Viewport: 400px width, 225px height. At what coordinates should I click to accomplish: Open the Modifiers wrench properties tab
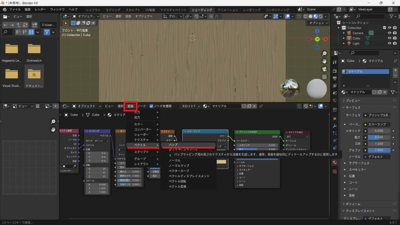pos(335,126)
